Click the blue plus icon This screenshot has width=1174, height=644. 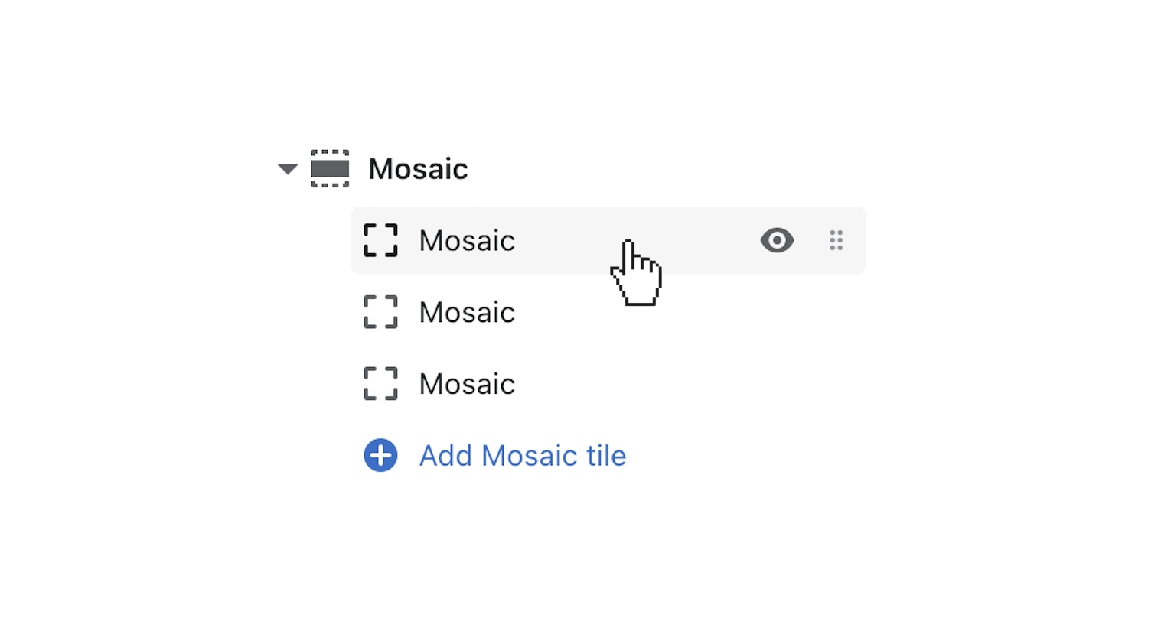pyautogui.click(x=380, y=455)
